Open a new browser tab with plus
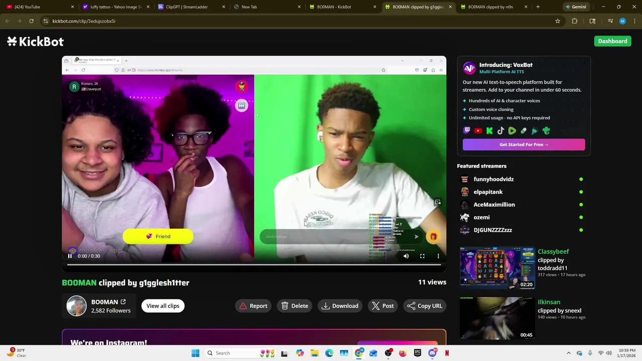The image size is (642, 361). click(x=538, y=7)
